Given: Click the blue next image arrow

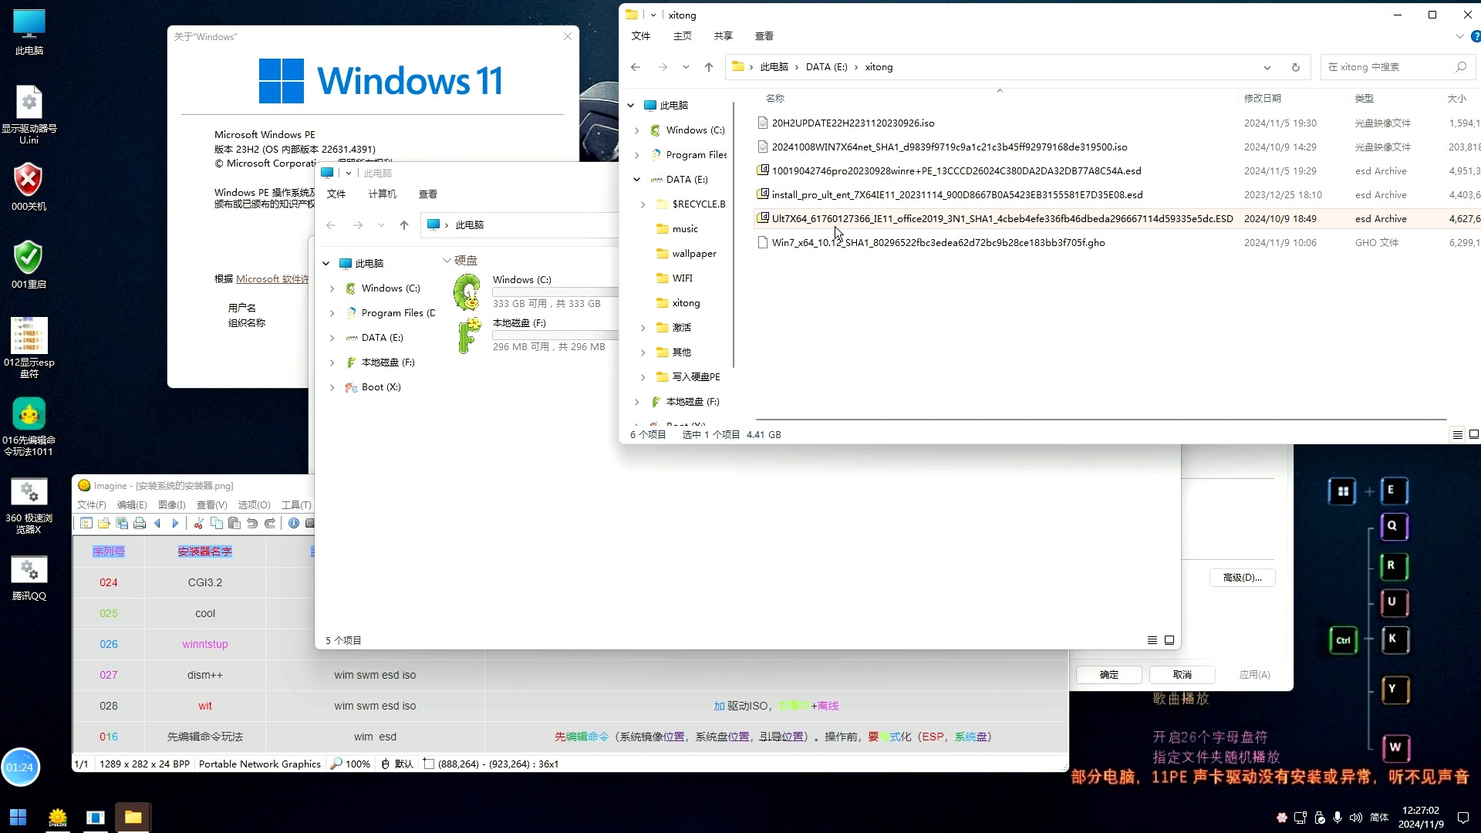Looking at the screenshot, I should (x=175, y=524).
